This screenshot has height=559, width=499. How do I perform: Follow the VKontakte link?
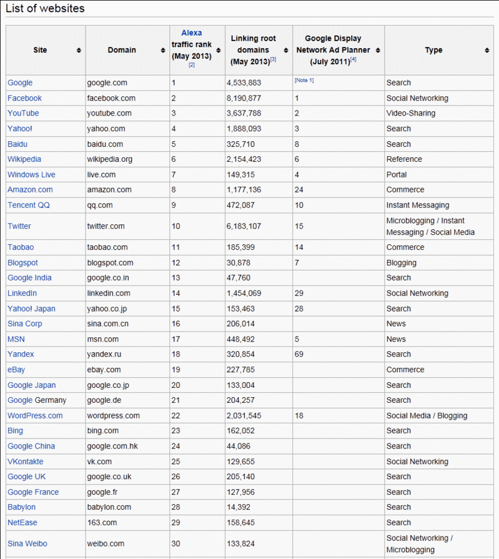point(26,462)
